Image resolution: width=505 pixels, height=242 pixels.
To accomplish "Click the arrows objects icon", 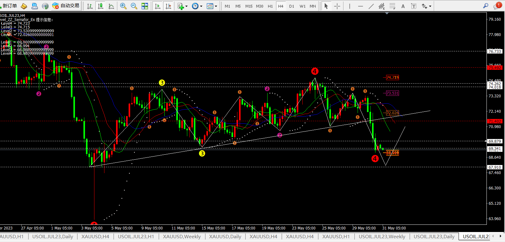I will [x=424, y=6].
